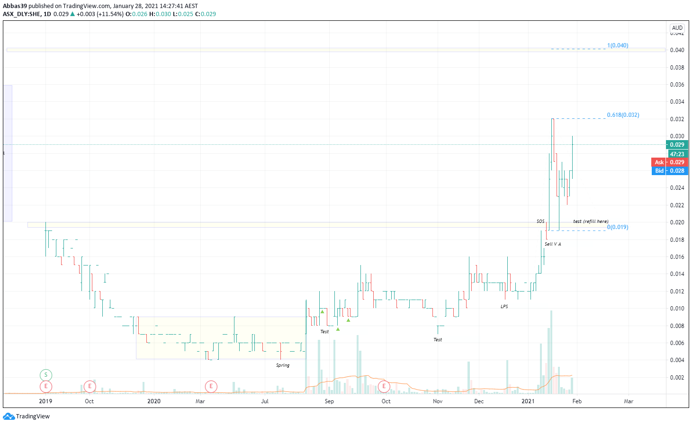The height and width of the screenshot is (425, 692).
Task: Open earnings marker above the 2019 label
Action: tap(46, 386)
